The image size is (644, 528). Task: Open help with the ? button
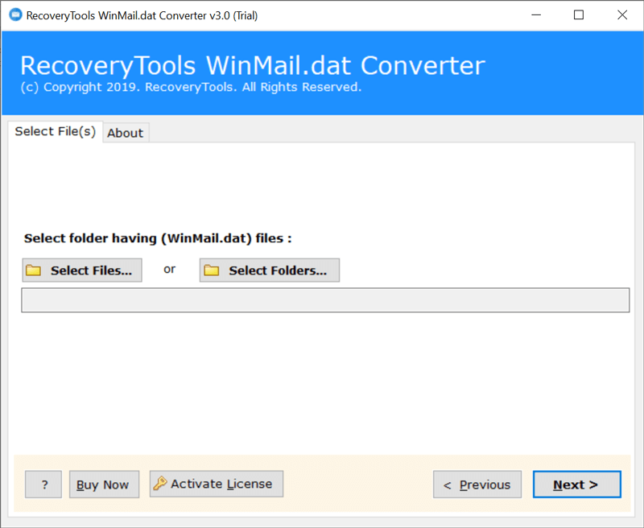coord(43,485)
